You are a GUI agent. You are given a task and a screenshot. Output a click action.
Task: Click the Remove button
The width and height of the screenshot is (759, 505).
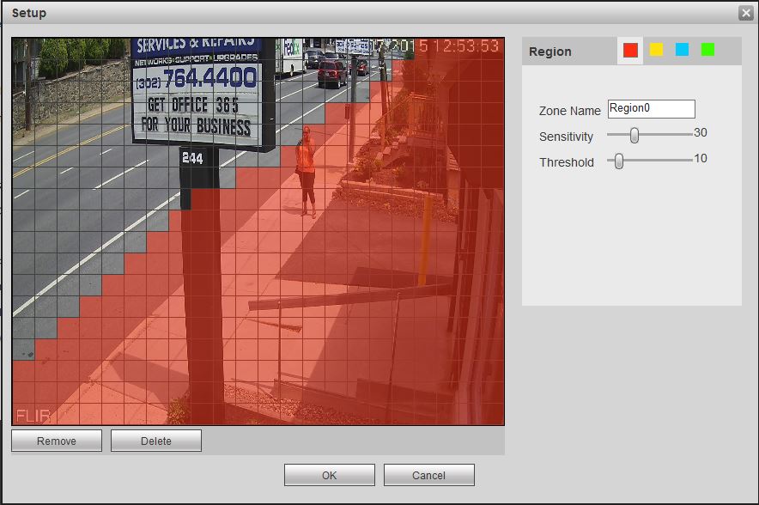click(57, 441)
